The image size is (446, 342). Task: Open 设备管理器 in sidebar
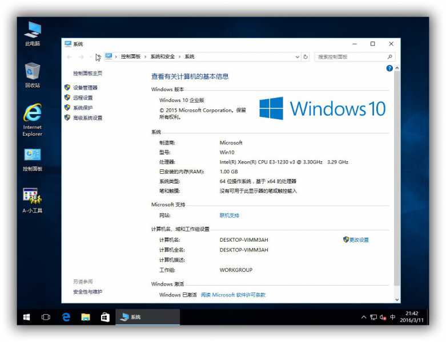(x=85, y=88)
